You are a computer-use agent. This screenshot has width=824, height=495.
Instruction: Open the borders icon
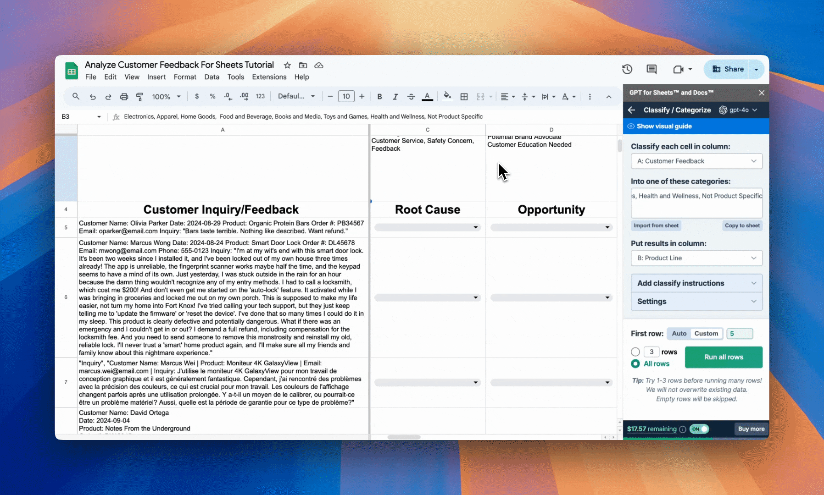pyautogui.click(x=464, y=96)
